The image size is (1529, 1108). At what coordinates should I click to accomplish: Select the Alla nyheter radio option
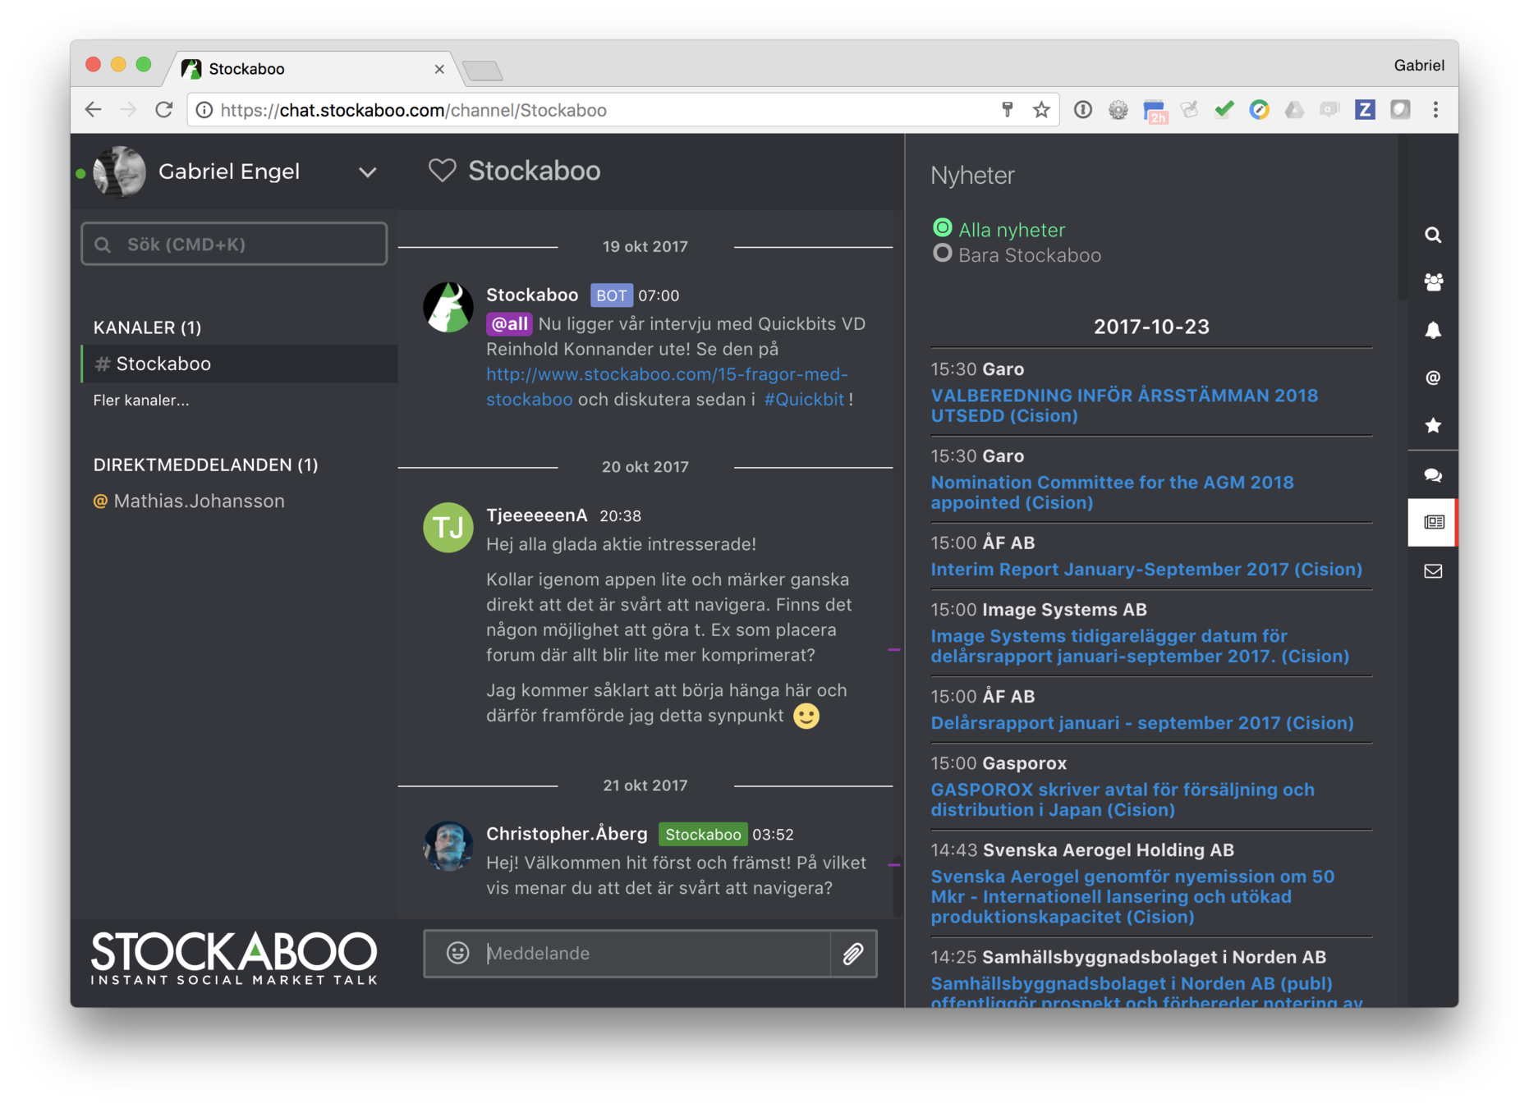point(943,227)
